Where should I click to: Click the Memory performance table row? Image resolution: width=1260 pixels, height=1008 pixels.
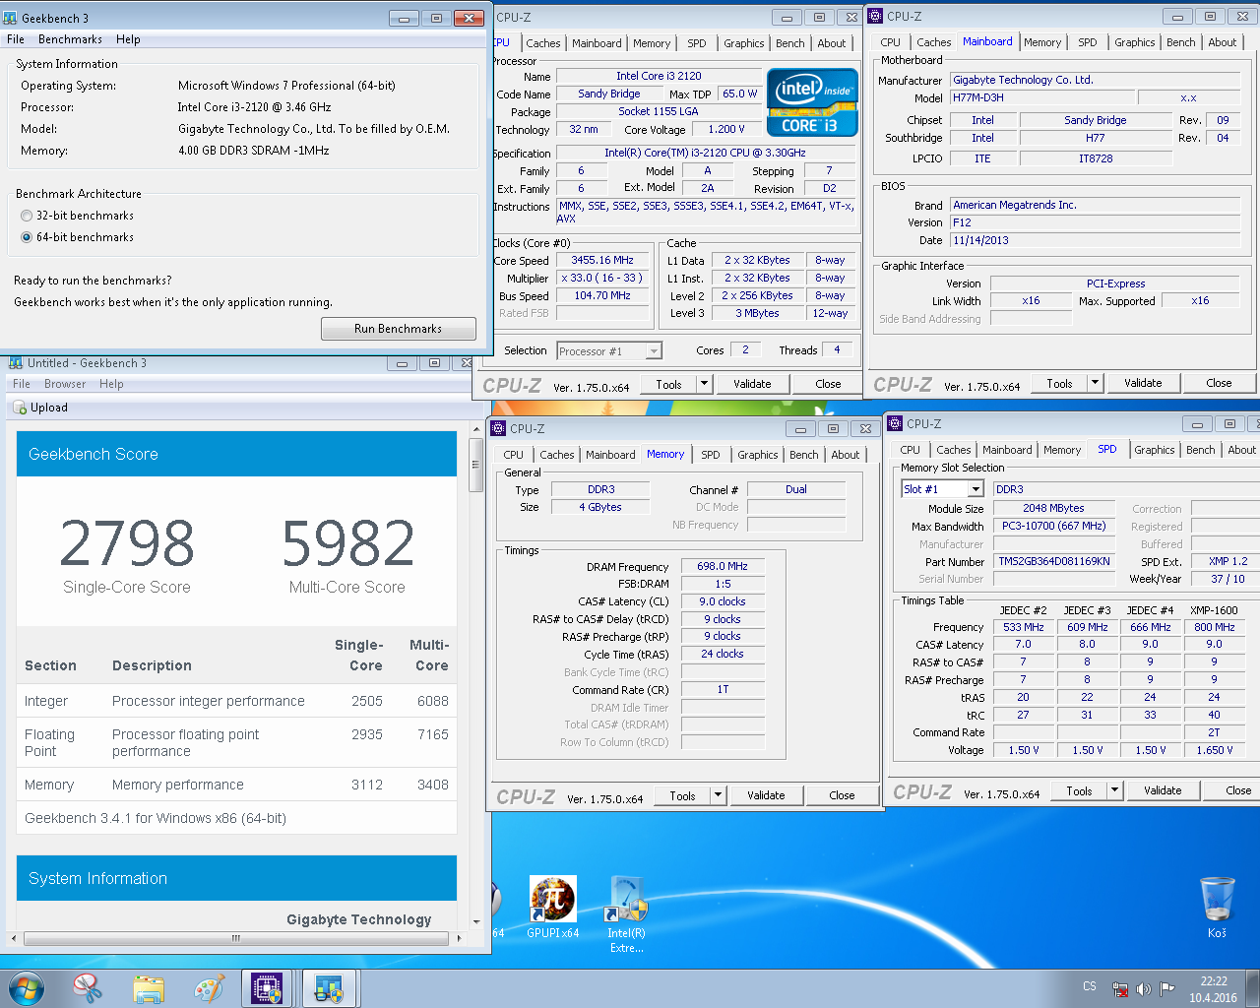(x=236, y=785)
